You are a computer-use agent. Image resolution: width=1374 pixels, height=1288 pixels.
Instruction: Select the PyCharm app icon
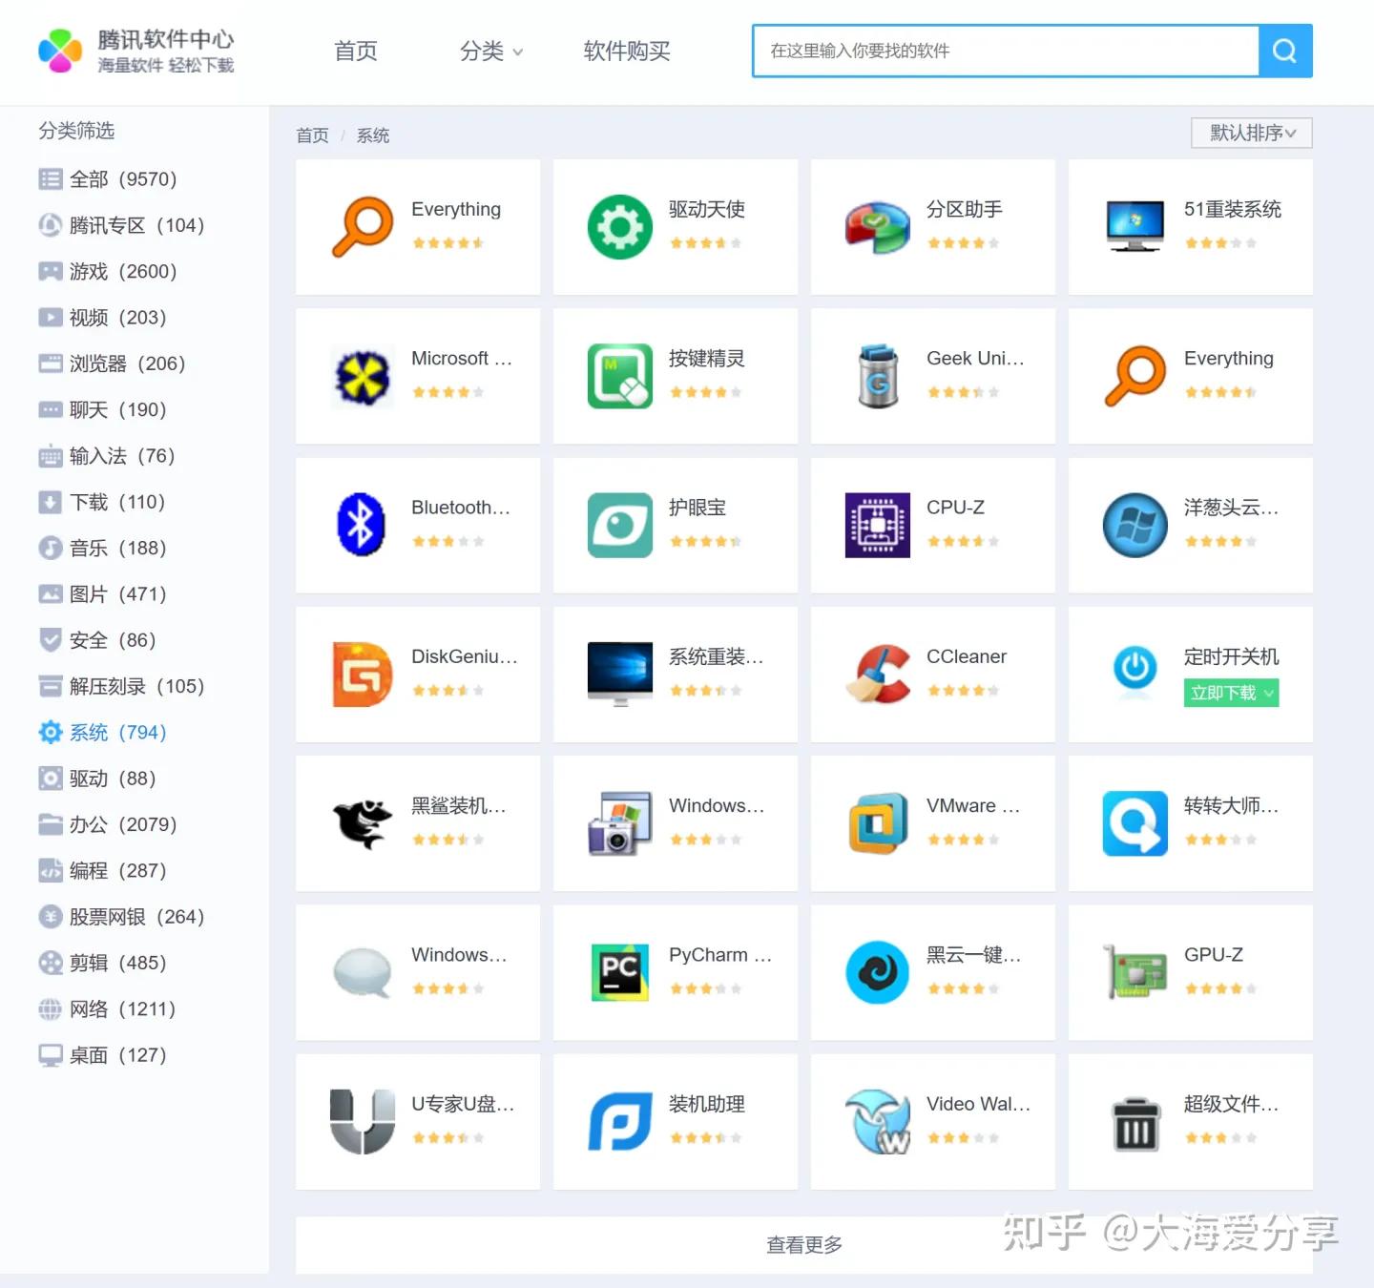click(619, 972)
